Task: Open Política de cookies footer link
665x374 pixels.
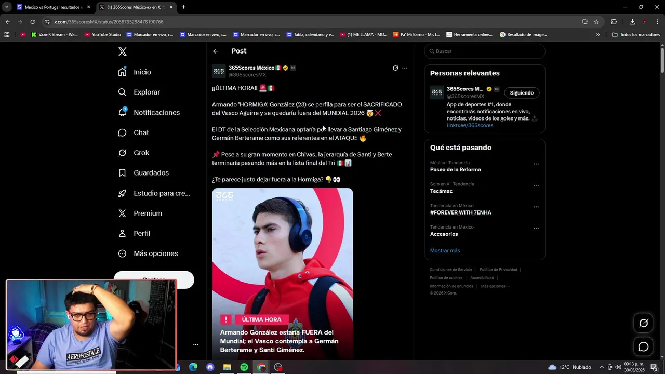Action: click(446, 278)
